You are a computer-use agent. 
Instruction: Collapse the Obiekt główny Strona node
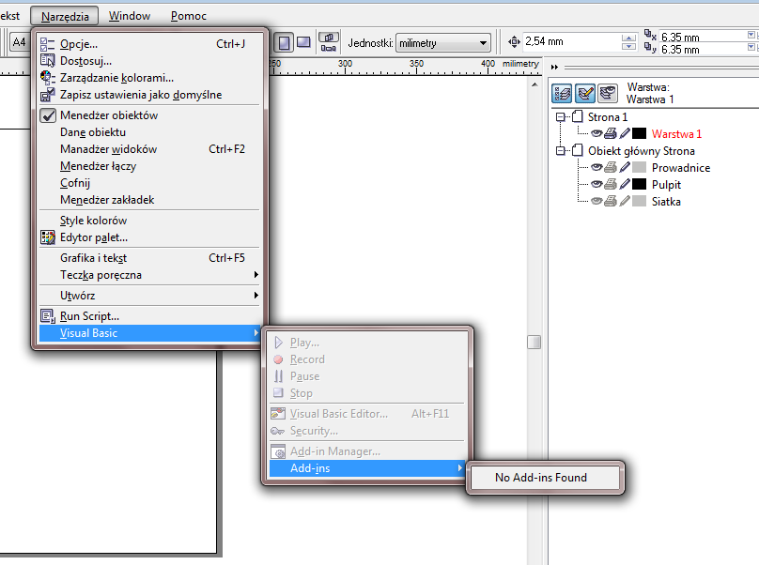click(561, 151)
